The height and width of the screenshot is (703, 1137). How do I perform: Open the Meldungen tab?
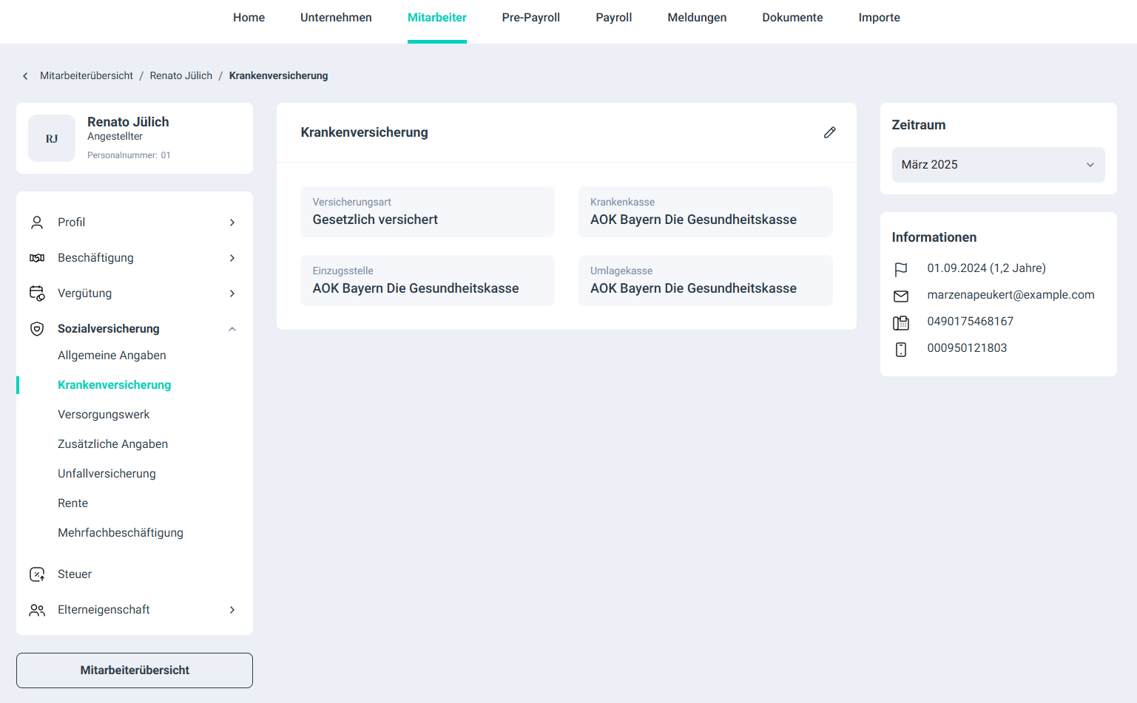696,18
